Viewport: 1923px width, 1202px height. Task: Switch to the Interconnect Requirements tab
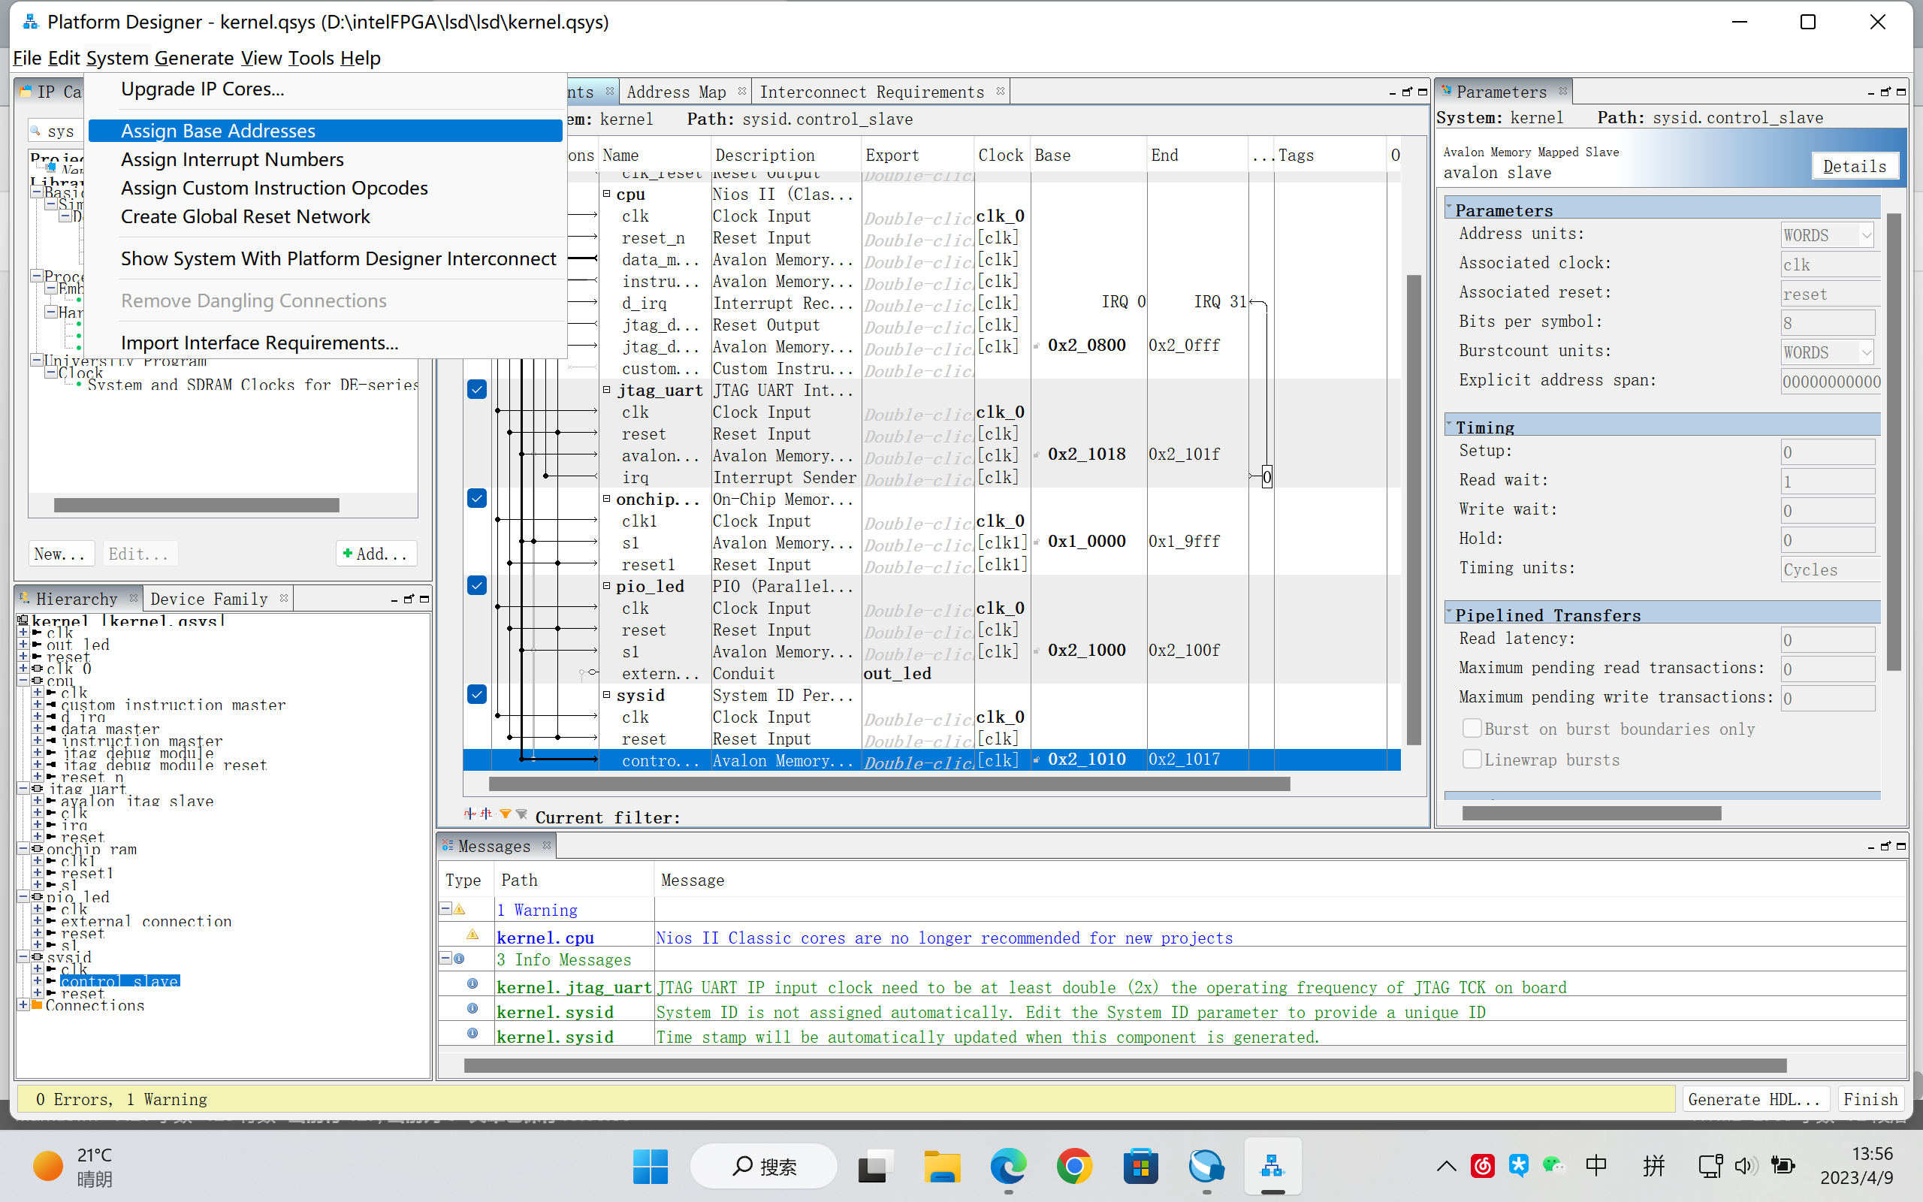(x=871, y=92)
